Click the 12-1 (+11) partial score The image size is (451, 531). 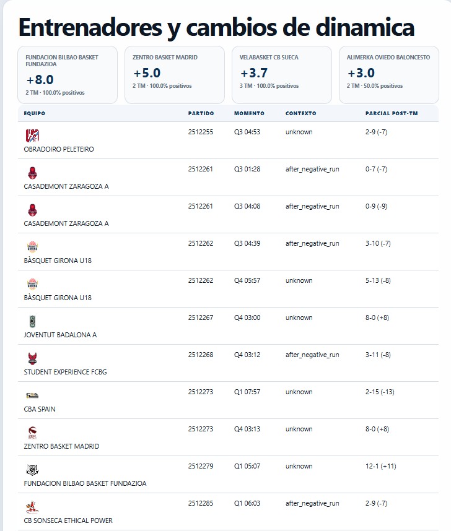[x=381, y=466]
